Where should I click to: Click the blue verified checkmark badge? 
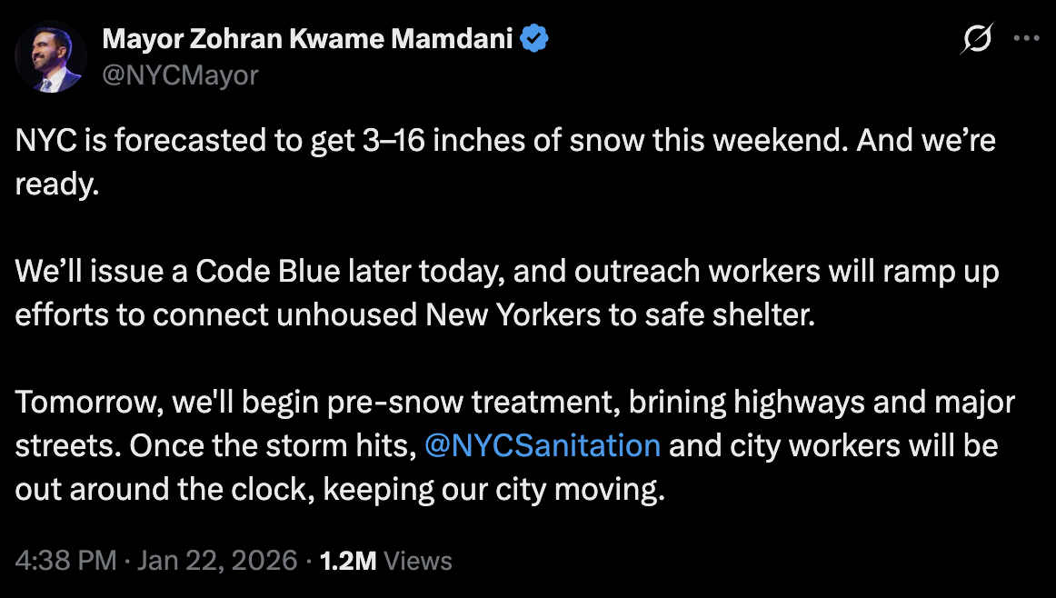click(x=532, y=39)
